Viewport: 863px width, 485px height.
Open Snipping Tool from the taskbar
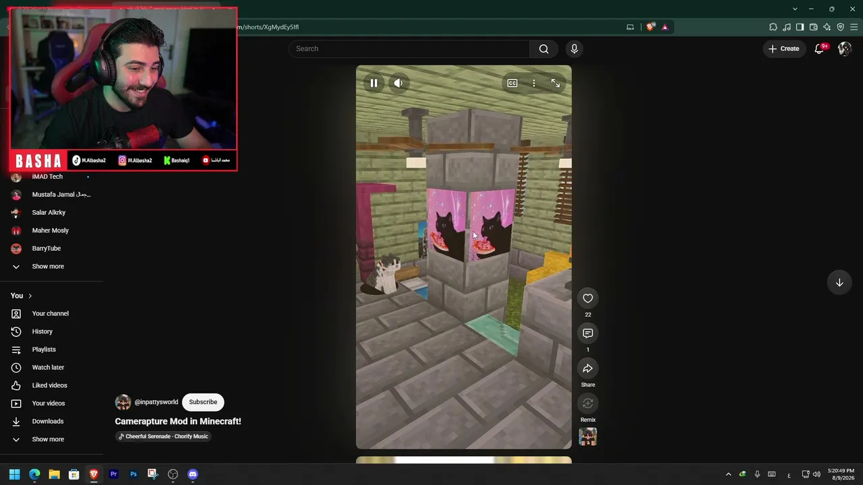click(x=153, y=474)
